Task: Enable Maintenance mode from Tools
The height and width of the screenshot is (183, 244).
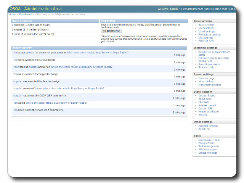Action: 209,140
